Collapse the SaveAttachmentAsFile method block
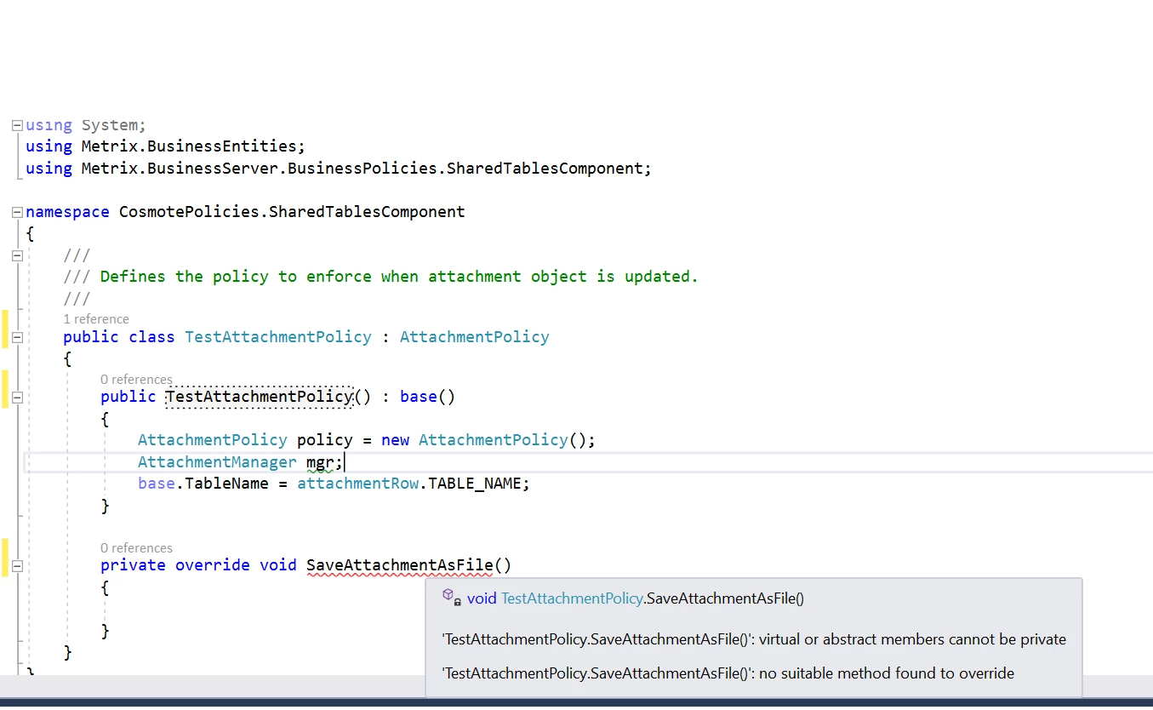This screenshot has width=1153, height=710. click(17, 565)
